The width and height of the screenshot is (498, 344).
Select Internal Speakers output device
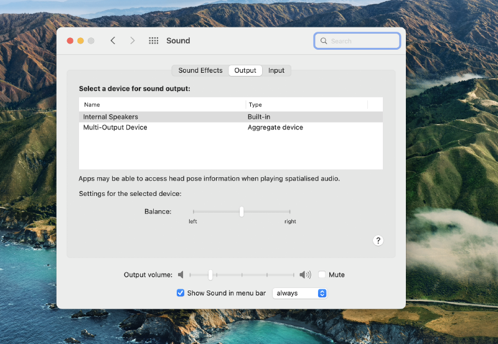[111, 117]
